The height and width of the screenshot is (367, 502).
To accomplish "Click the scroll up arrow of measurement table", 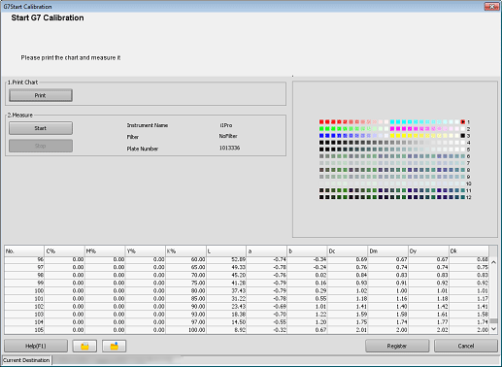I will tap(493, 262).
